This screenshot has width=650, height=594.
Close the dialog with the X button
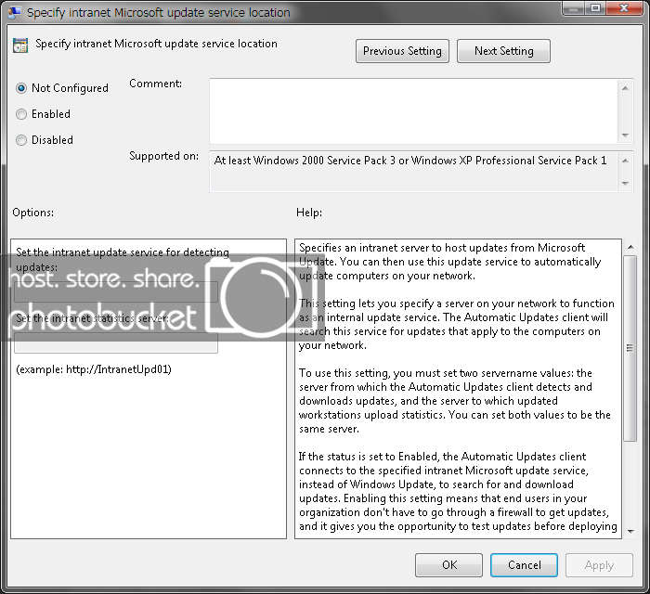624,7
